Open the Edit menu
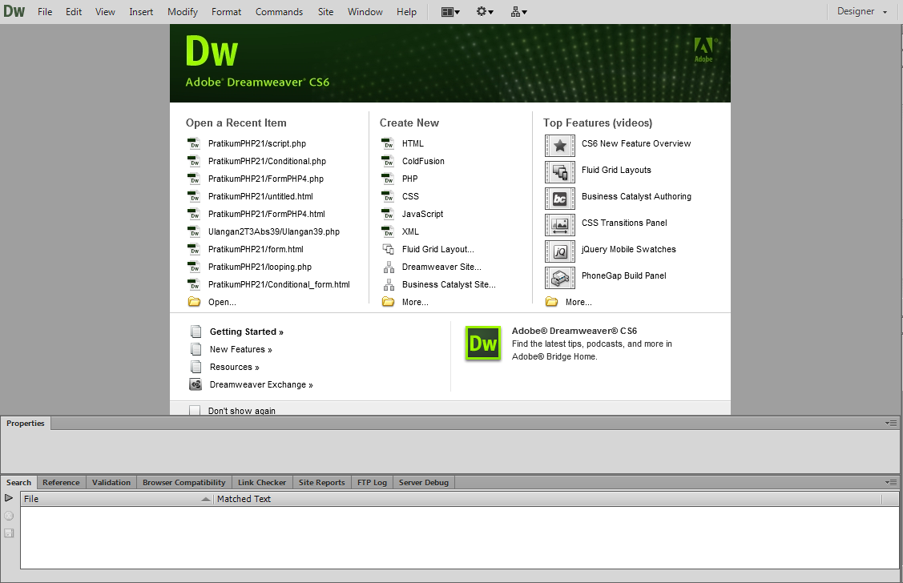The width and height of the screenshot is (903, 583). (x=74, y=11)
